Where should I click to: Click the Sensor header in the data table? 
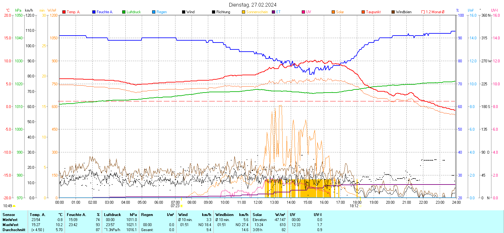click(9, 215)
